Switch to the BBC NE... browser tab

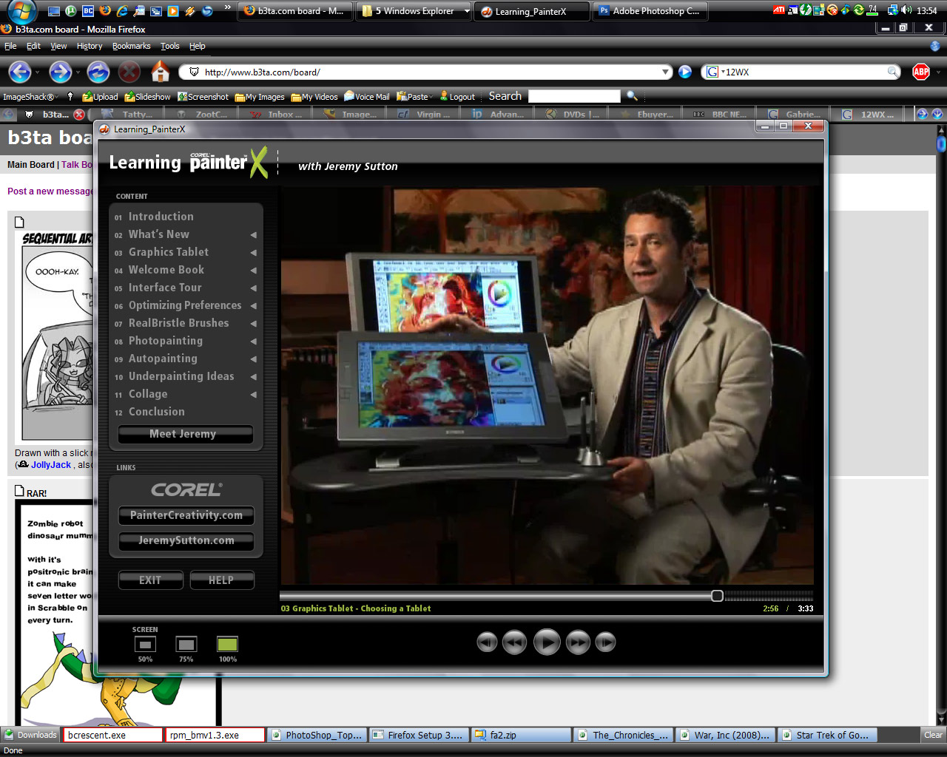click(x=721, y=115)
